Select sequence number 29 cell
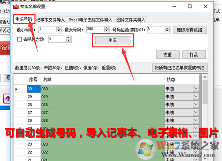 (34, 97)
